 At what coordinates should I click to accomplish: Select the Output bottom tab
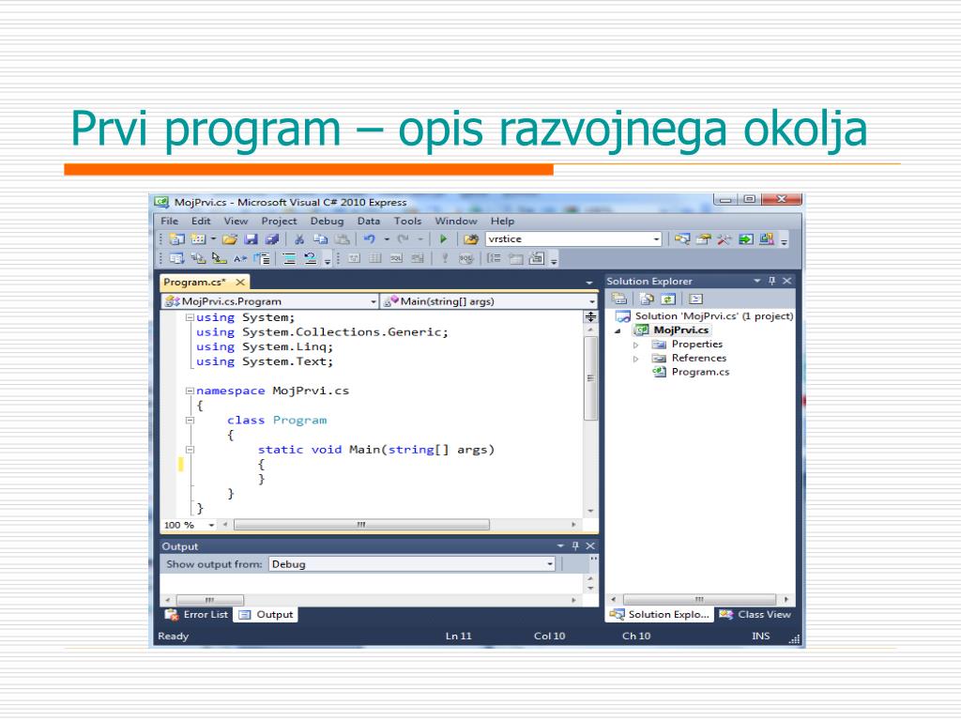(266, 614)
